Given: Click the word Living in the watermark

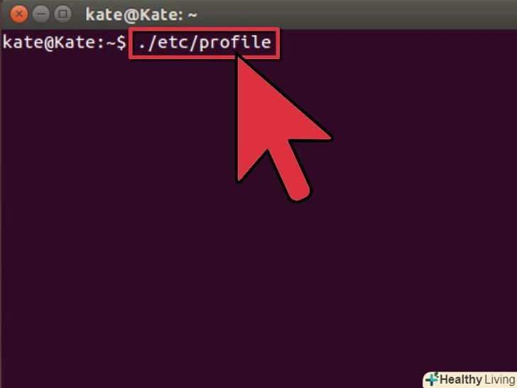Looking at the screenshot, I should [500, 379].
